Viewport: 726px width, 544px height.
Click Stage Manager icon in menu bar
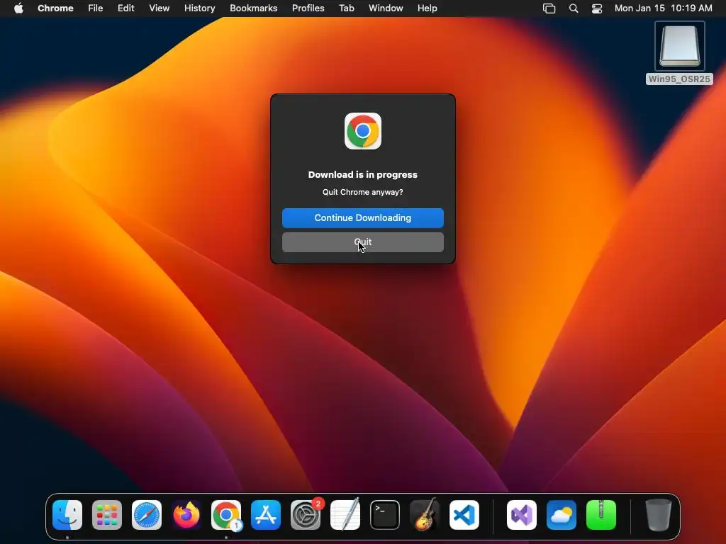(549, 8)
